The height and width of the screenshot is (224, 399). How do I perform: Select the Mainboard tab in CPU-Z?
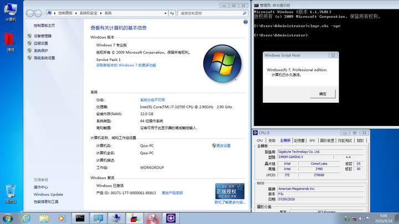pos(285,140)
